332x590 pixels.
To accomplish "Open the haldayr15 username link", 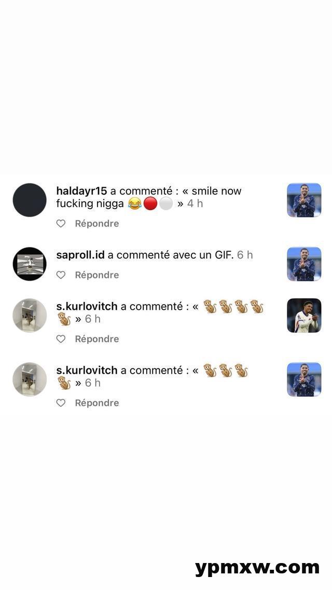I will click(x=81, y=191).
